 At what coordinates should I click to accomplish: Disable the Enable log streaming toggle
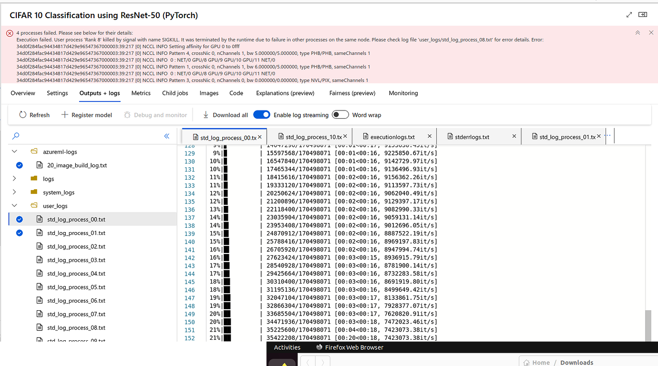click(262, 115)
